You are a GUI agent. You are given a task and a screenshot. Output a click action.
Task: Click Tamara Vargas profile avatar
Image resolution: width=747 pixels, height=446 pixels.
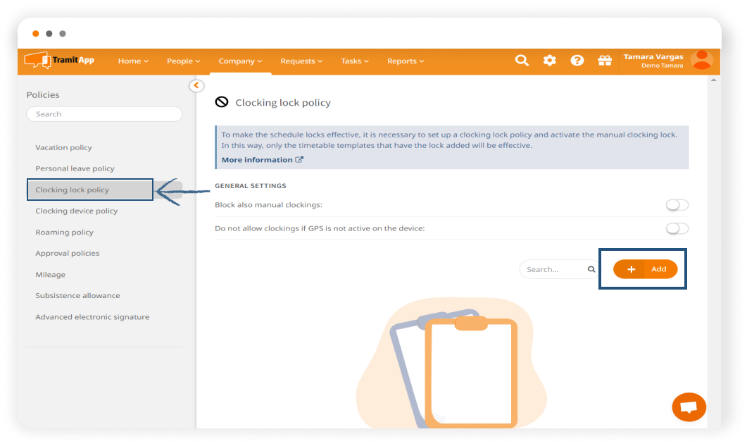tap(702, 61)
